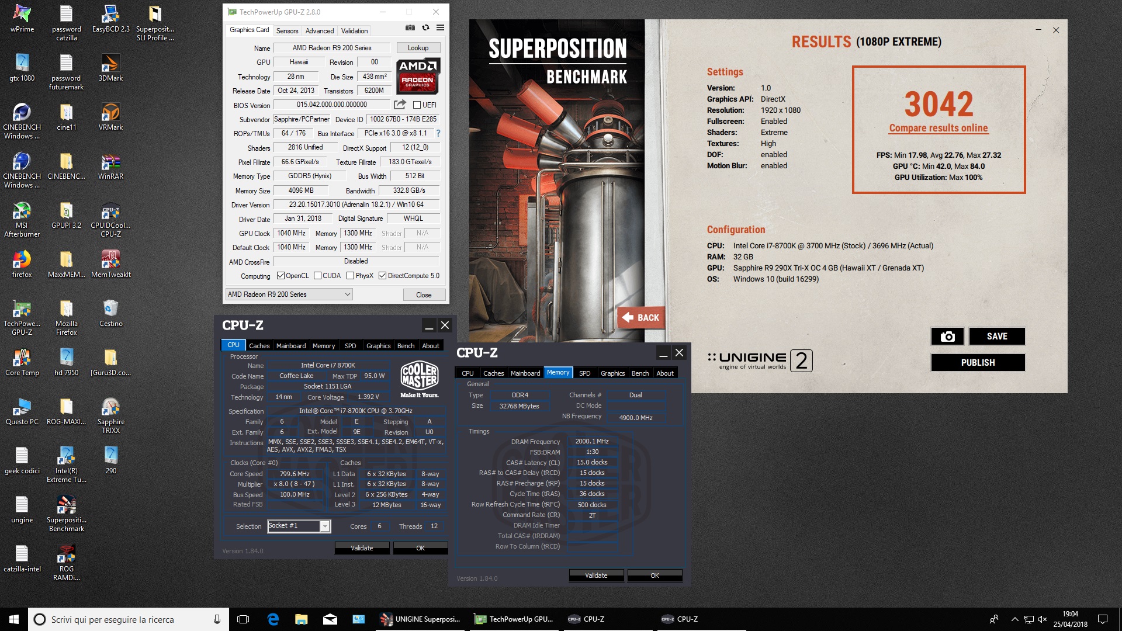
Task: Open the wPrime desktop icon
Action: point(22,19)
